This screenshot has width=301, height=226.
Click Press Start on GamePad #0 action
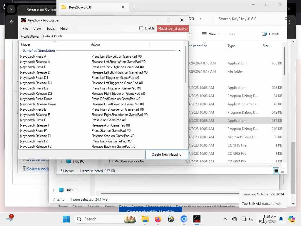coord(111,131)
